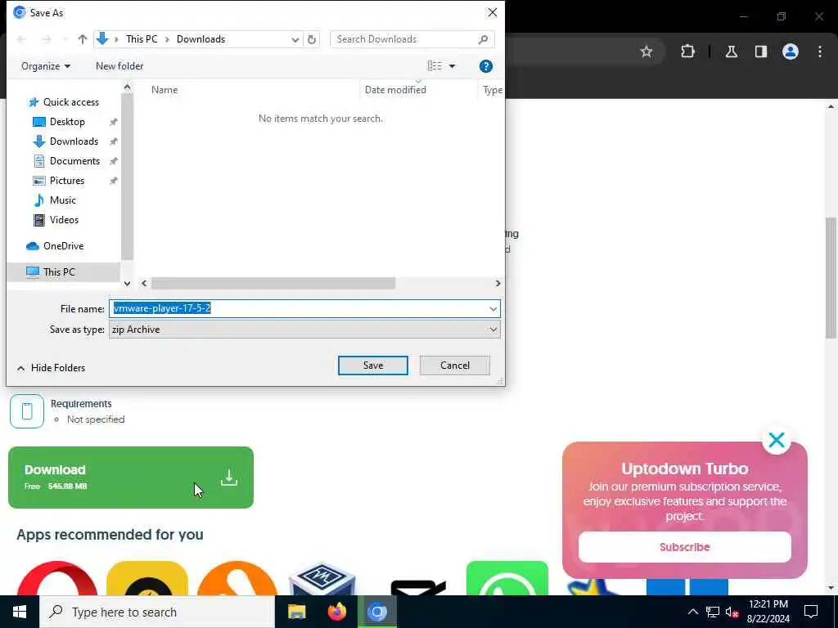838x628 pixels.
Task: Close the Save As dialog
Action: 492,12
